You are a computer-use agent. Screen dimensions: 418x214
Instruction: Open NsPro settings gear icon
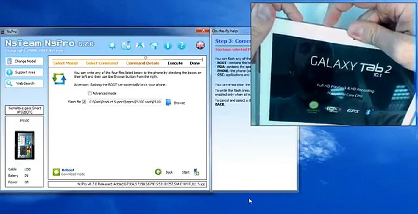click(x=112, y=45)
